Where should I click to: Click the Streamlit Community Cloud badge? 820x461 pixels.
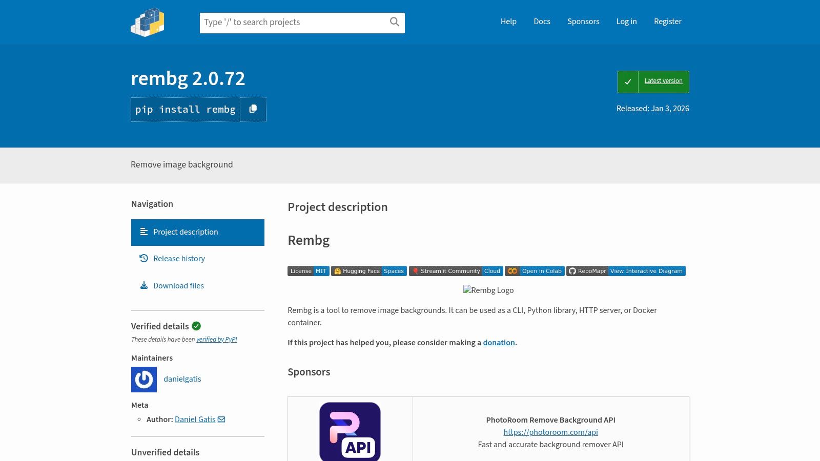click(456, 271)
